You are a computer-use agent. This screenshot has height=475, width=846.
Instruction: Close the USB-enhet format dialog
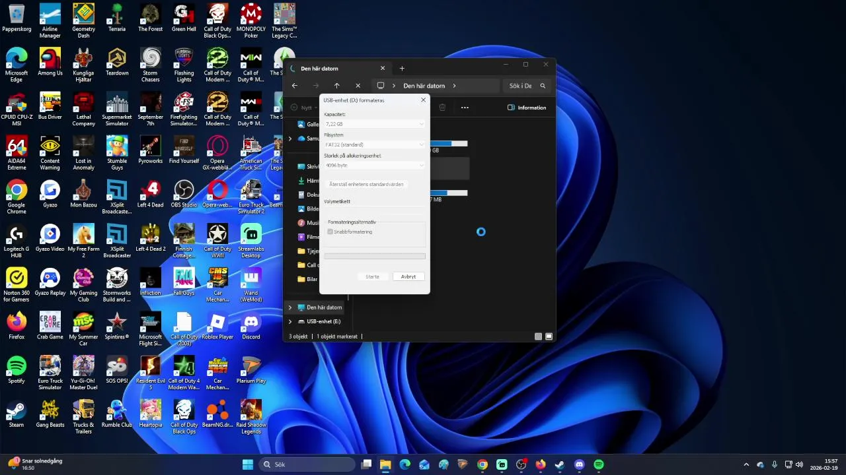coord(424,100)
